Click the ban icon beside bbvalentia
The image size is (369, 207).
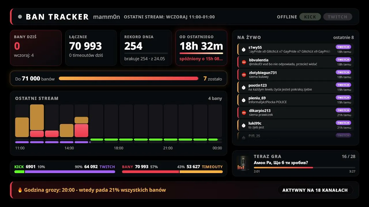click(244, 62)
